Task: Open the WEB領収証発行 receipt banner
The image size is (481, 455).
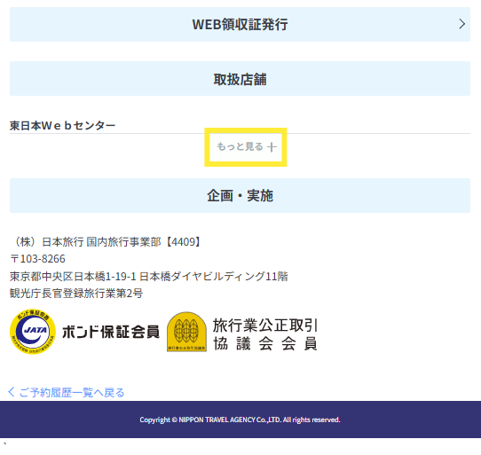Action: (240, 24)
